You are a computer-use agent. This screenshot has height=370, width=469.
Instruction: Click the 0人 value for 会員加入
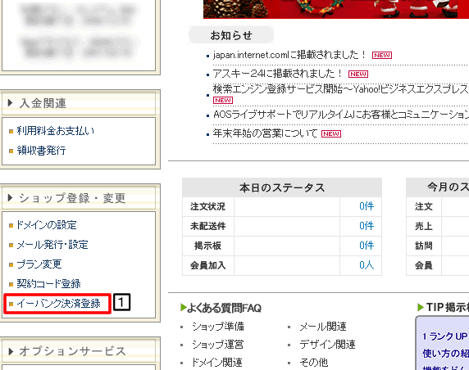pos(367,265)
